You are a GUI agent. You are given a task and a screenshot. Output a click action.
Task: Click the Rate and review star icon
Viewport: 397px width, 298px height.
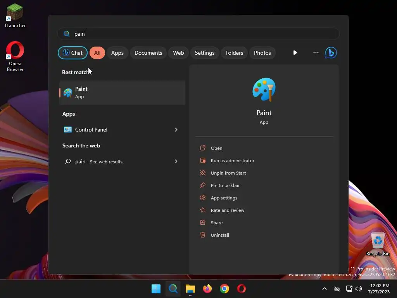[x=203, y=210]
